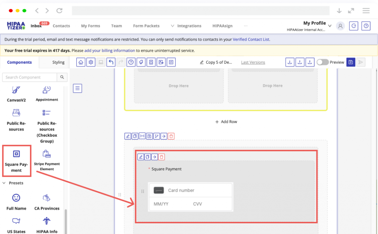Screen dimensions: 378x234
Task: Undo the last form change
Action: coord(111,62)
